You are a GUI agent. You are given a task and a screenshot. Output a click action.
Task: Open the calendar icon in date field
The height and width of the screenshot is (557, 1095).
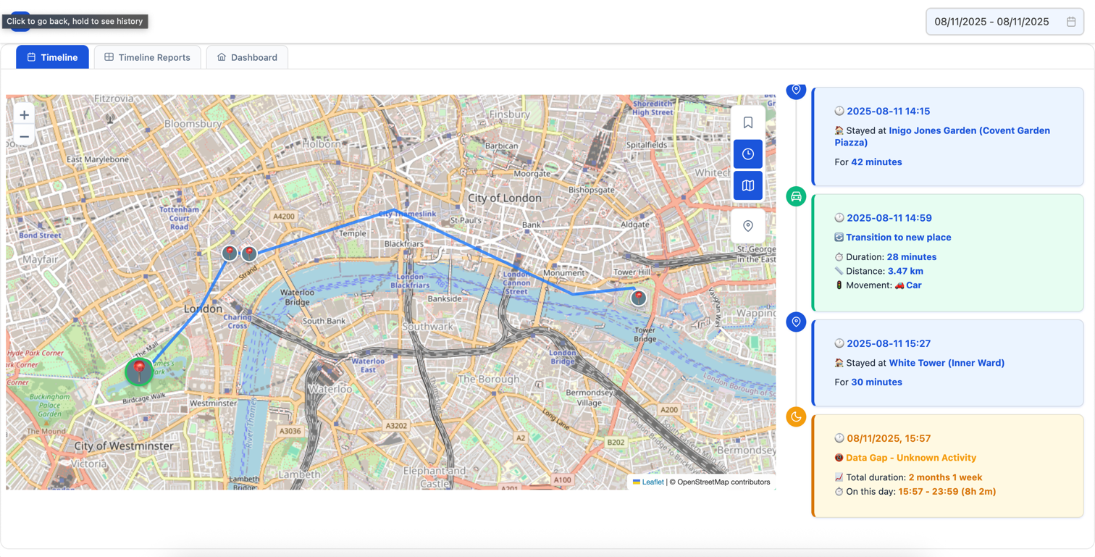[1071, 22]
